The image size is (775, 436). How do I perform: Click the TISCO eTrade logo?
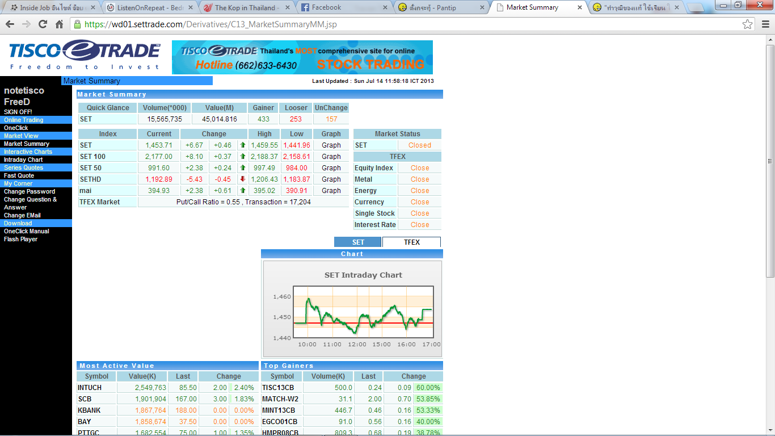84,54
